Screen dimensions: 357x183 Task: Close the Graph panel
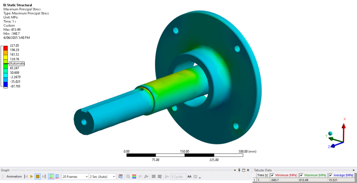[x=248, y=170]
